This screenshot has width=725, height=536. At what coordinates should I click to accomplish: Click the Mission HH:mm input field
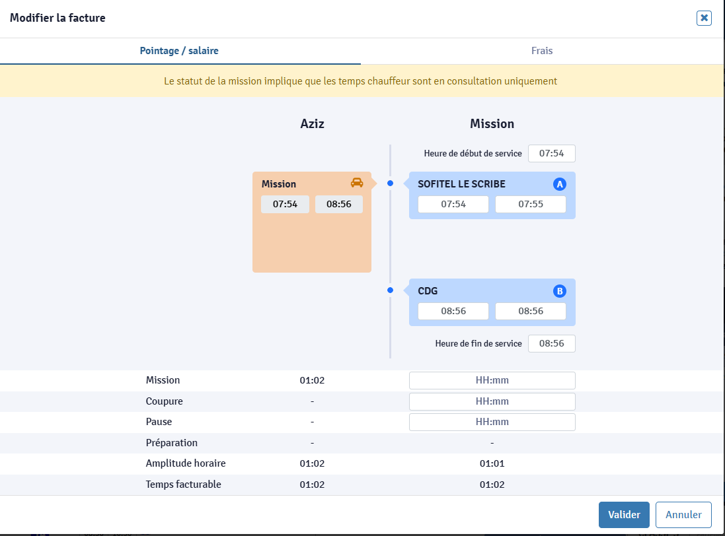click(492, 380)
